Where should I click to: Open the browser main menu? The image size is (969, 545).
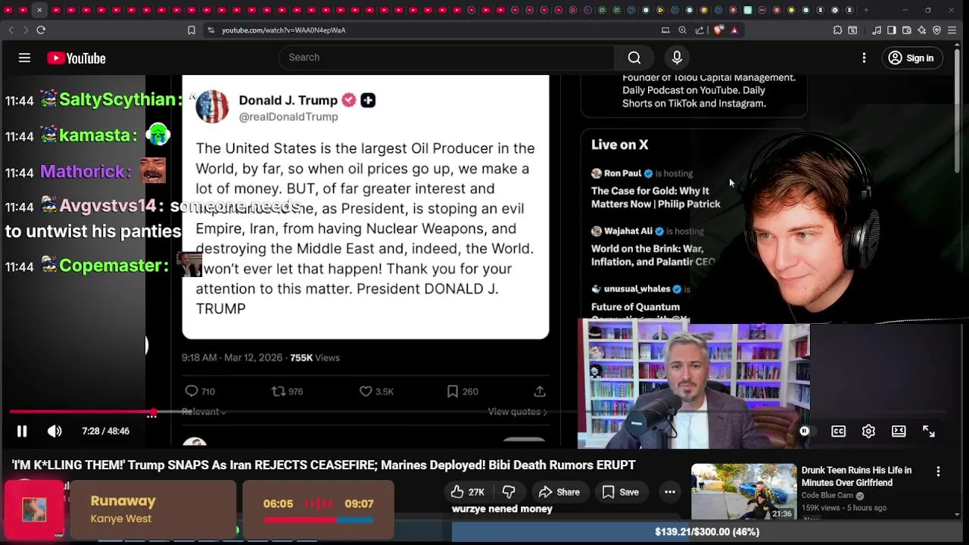point(952,30)
